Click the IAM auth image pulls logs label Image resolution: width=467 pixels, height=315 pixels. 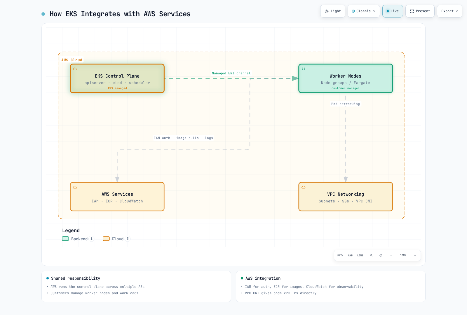pos(183,138)
